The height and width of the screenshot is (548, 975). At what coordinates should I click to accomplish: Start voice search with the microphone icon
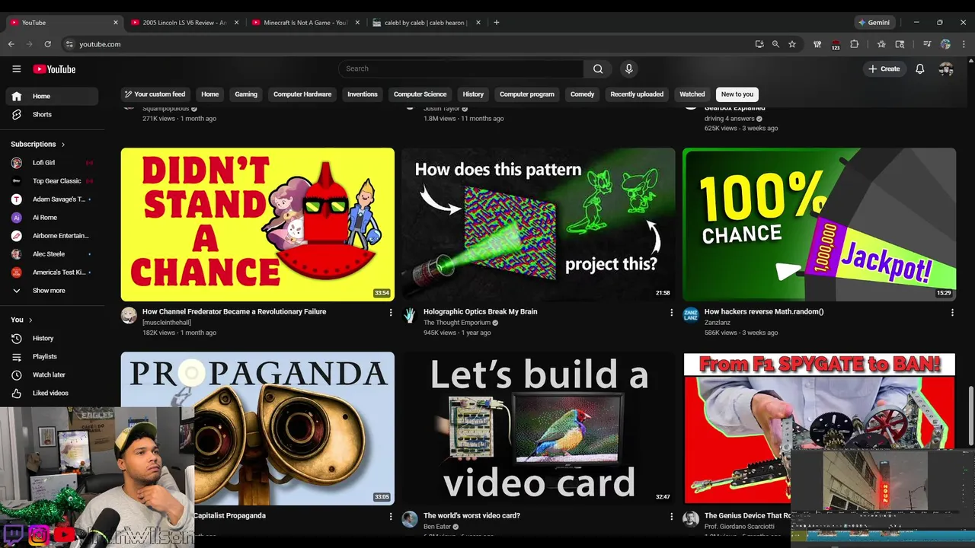click(628, 68)
